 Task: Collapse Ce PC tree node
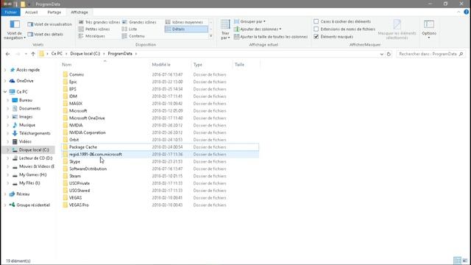(x=5, y=91)
